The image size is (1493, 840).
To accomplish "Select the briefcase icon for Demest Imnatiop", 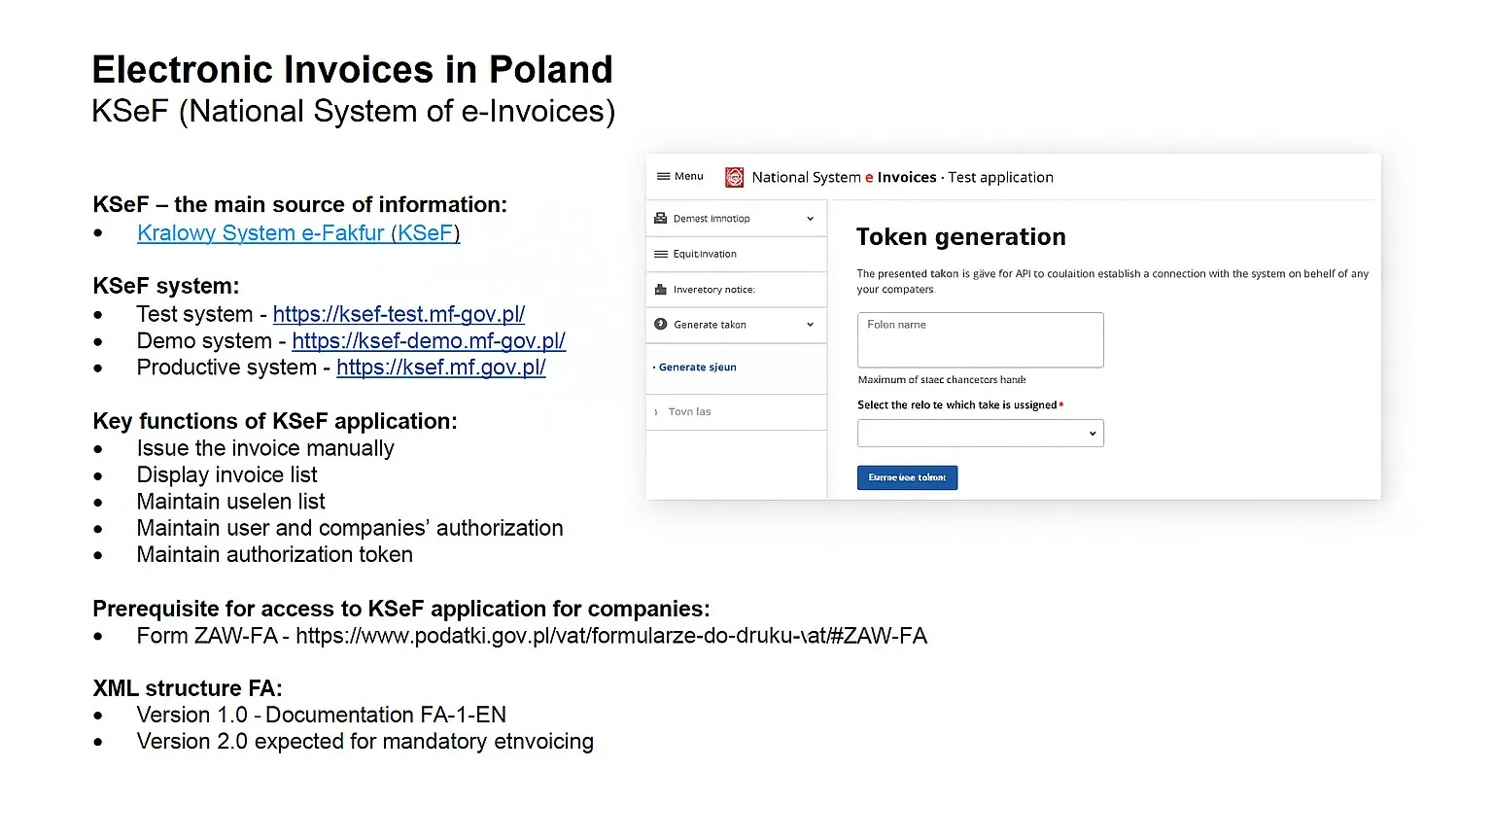I will [660, 218].
